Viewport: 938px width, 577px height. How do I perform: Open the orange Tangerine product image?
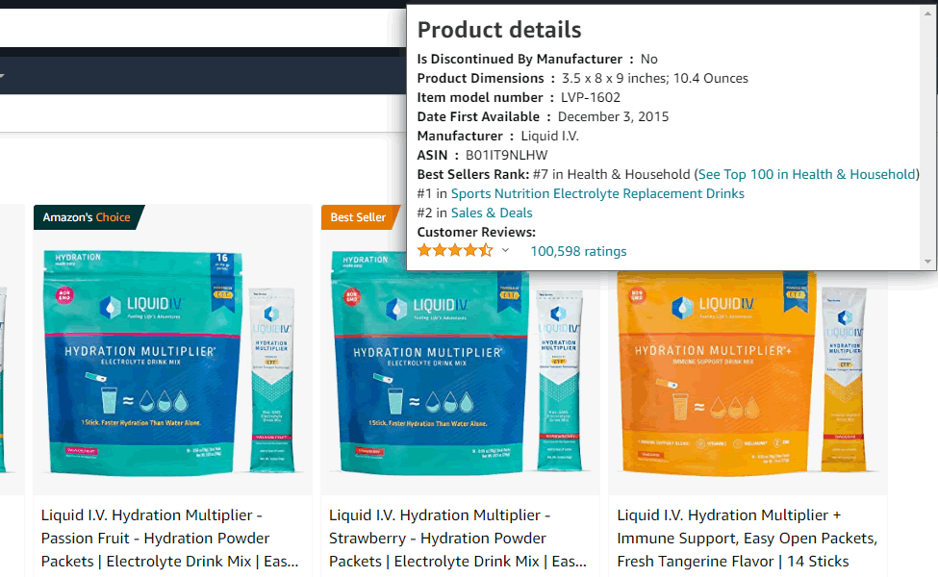(x=717, y=370)
